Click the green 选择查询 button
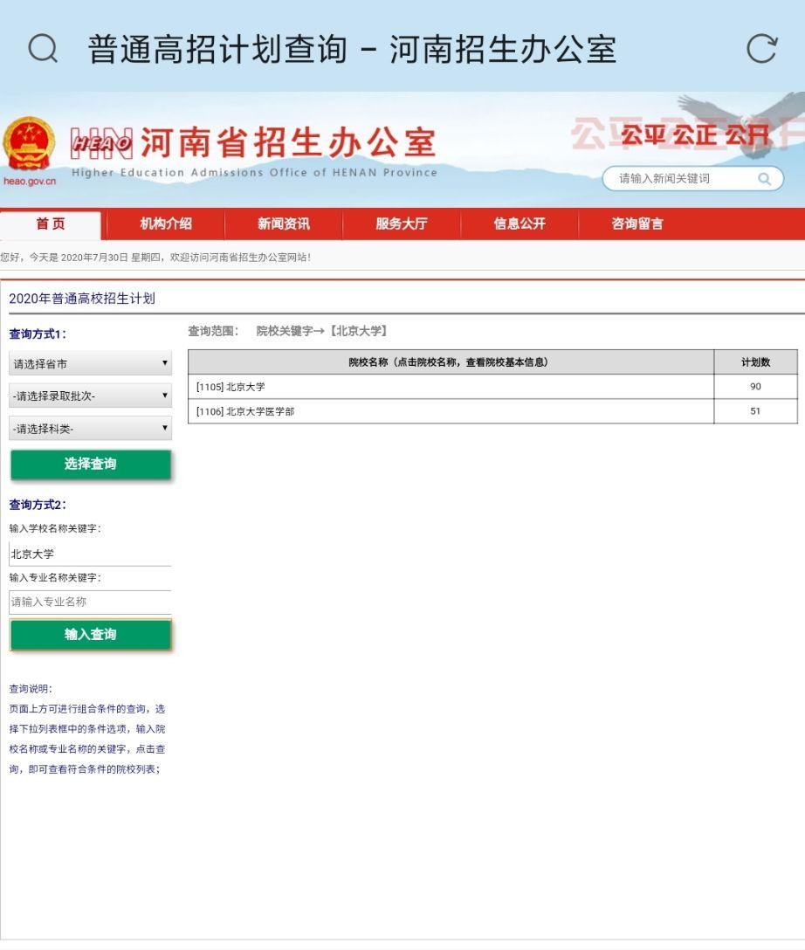 [90, 465]
